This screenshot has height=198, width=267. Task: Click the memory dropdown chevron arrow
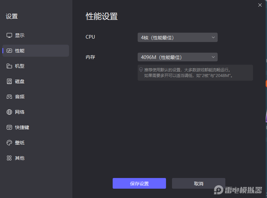(x=213, y=57)
